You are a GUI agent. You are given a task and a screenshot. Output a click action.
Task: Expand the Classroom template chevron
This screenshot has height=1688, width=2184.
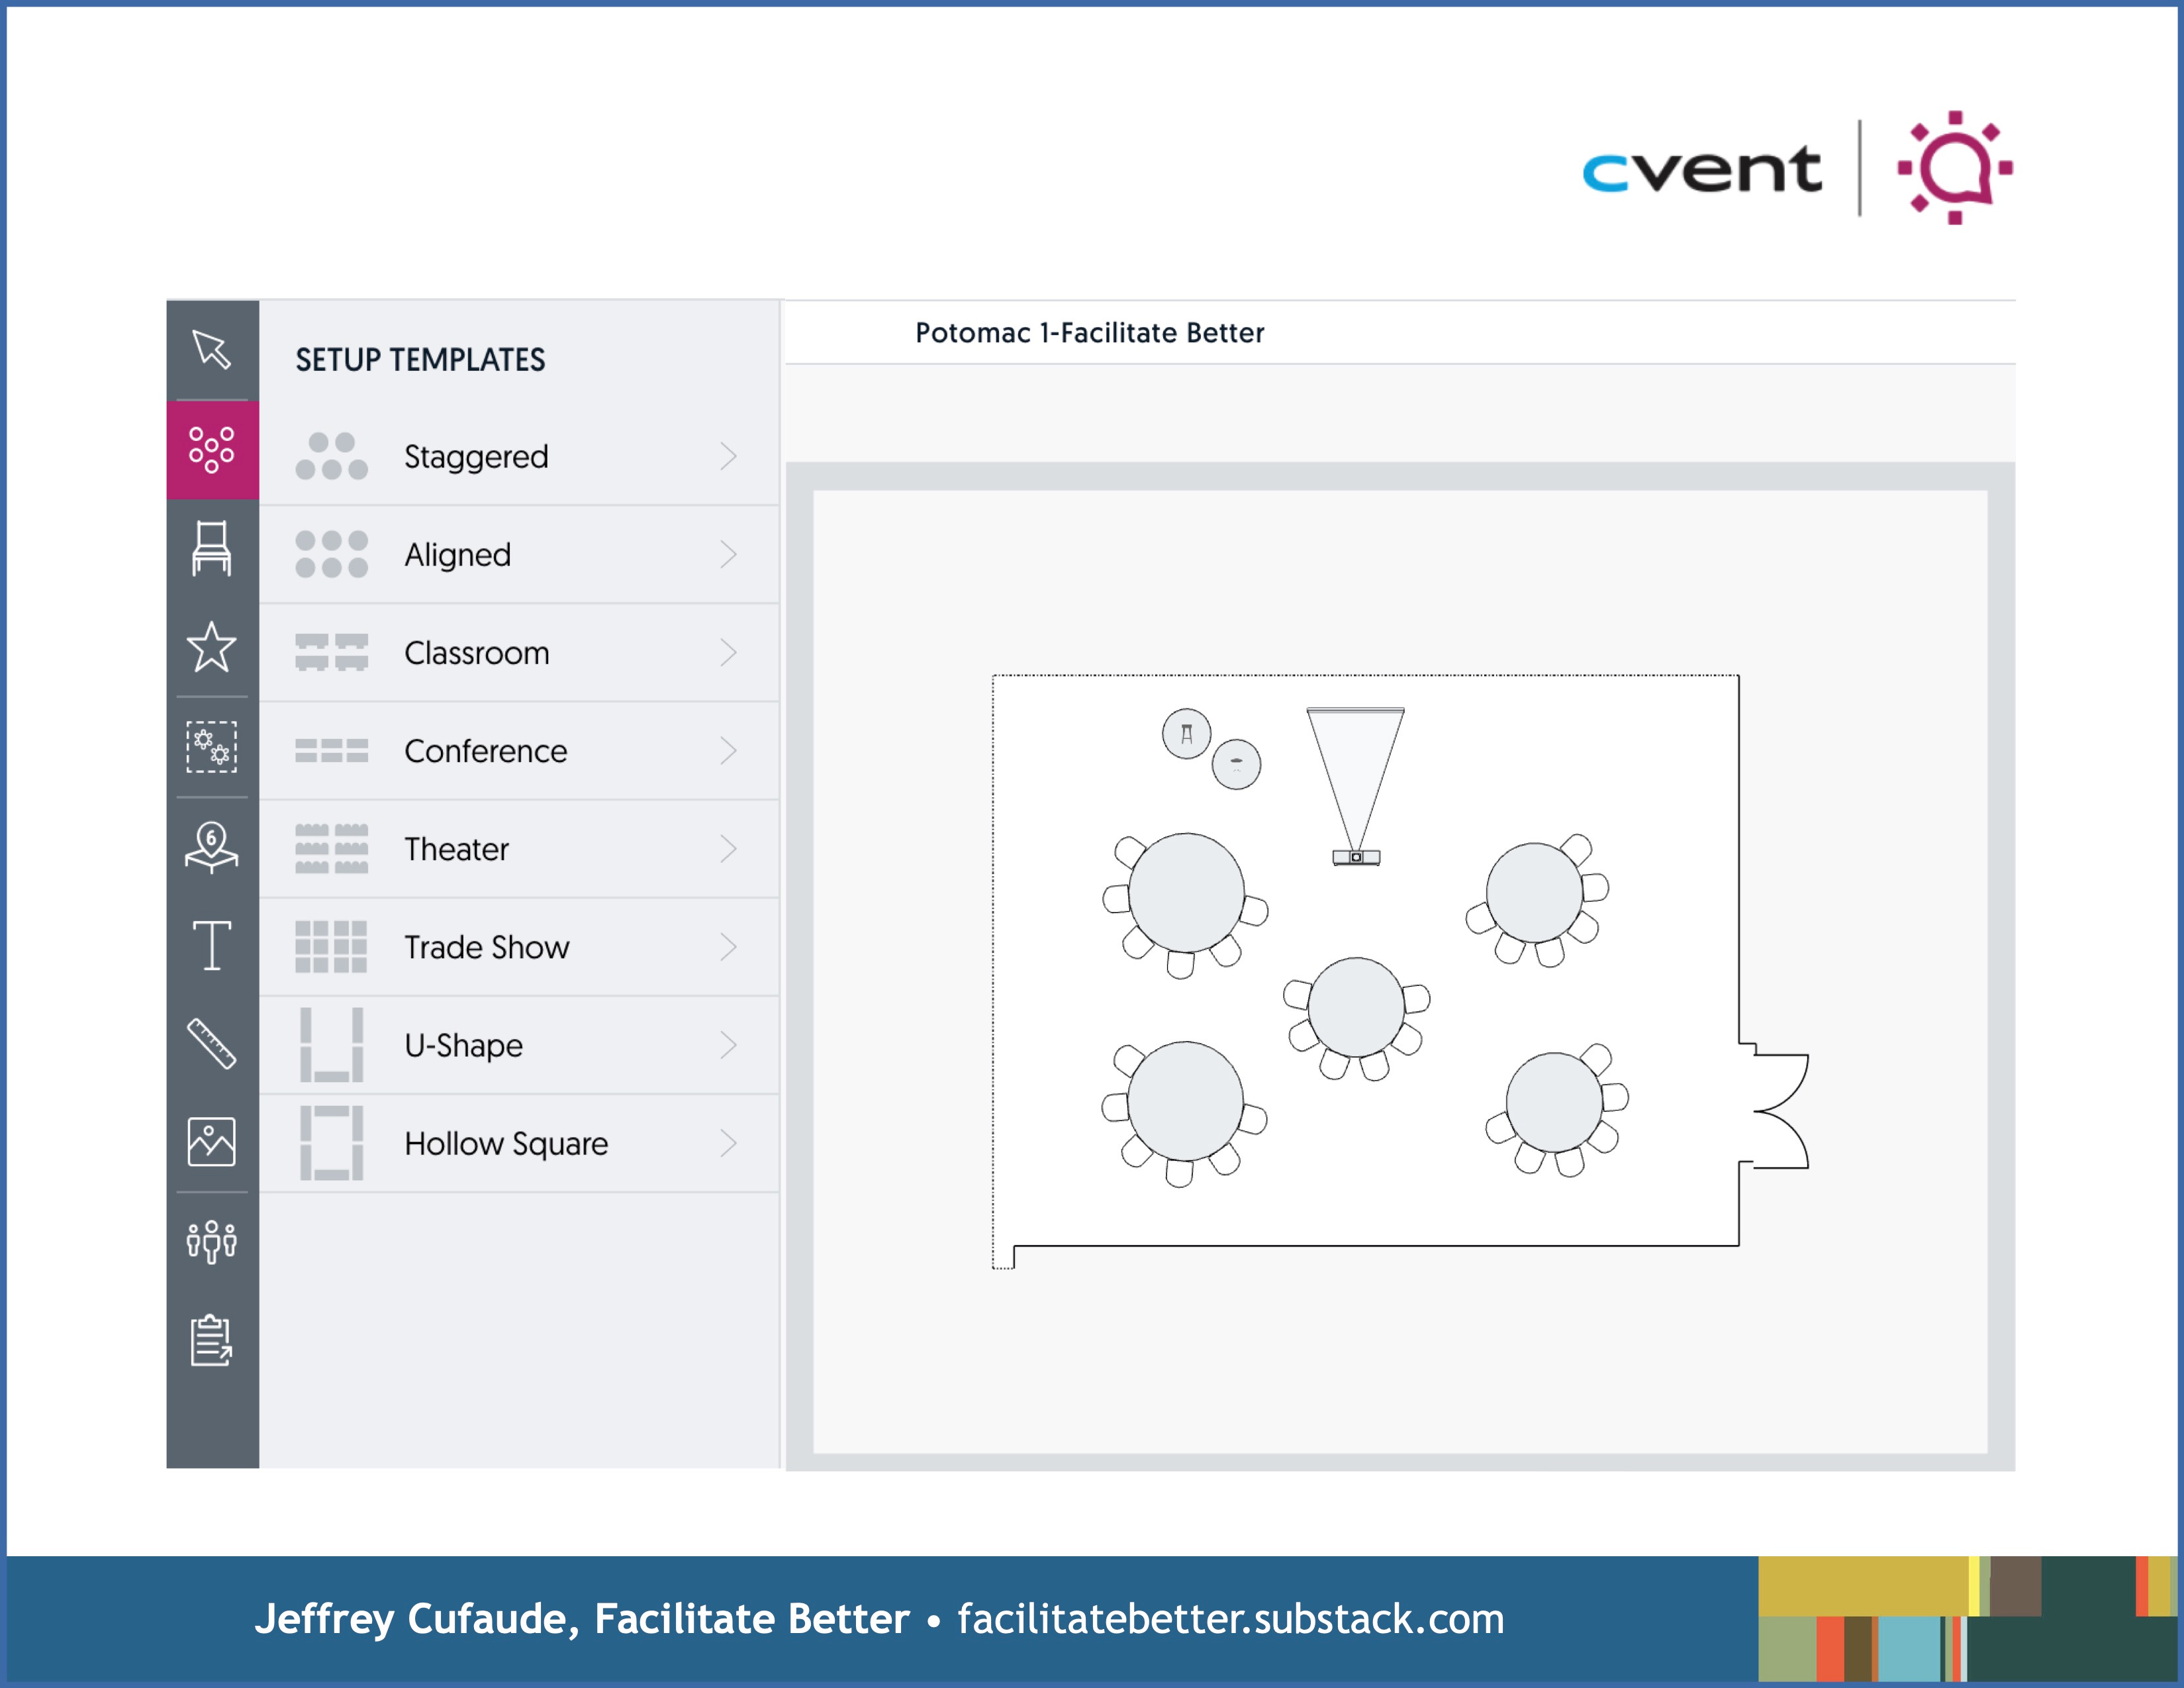point(728,652)
